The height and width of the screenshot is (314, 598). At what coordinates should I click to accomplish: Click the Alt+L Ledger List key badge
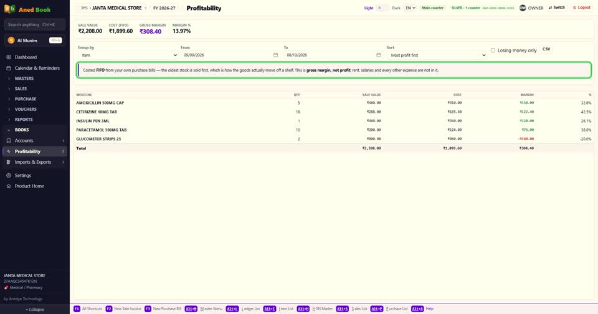232,308
